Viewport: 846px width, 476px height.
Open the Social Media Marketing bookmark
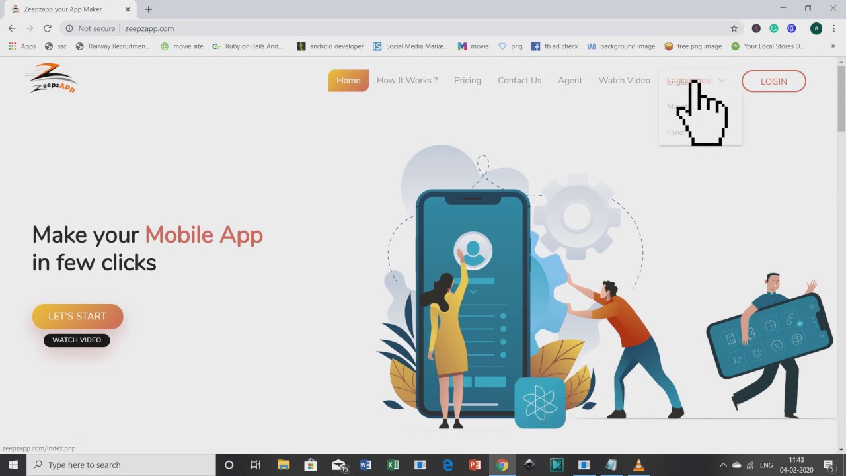[x=410, y=46]
